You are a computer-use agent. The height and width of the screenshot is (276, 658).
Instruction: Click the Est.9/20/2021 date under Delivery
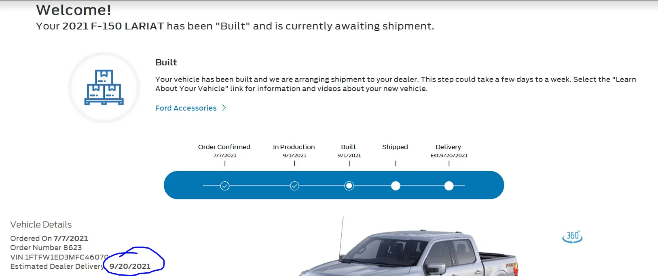(449, 155)
